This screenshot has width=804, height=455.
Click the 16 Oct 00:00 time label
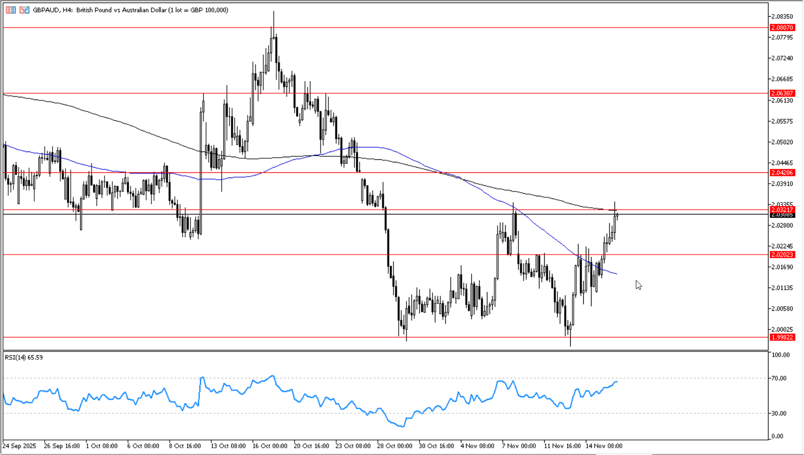[270, 446]
